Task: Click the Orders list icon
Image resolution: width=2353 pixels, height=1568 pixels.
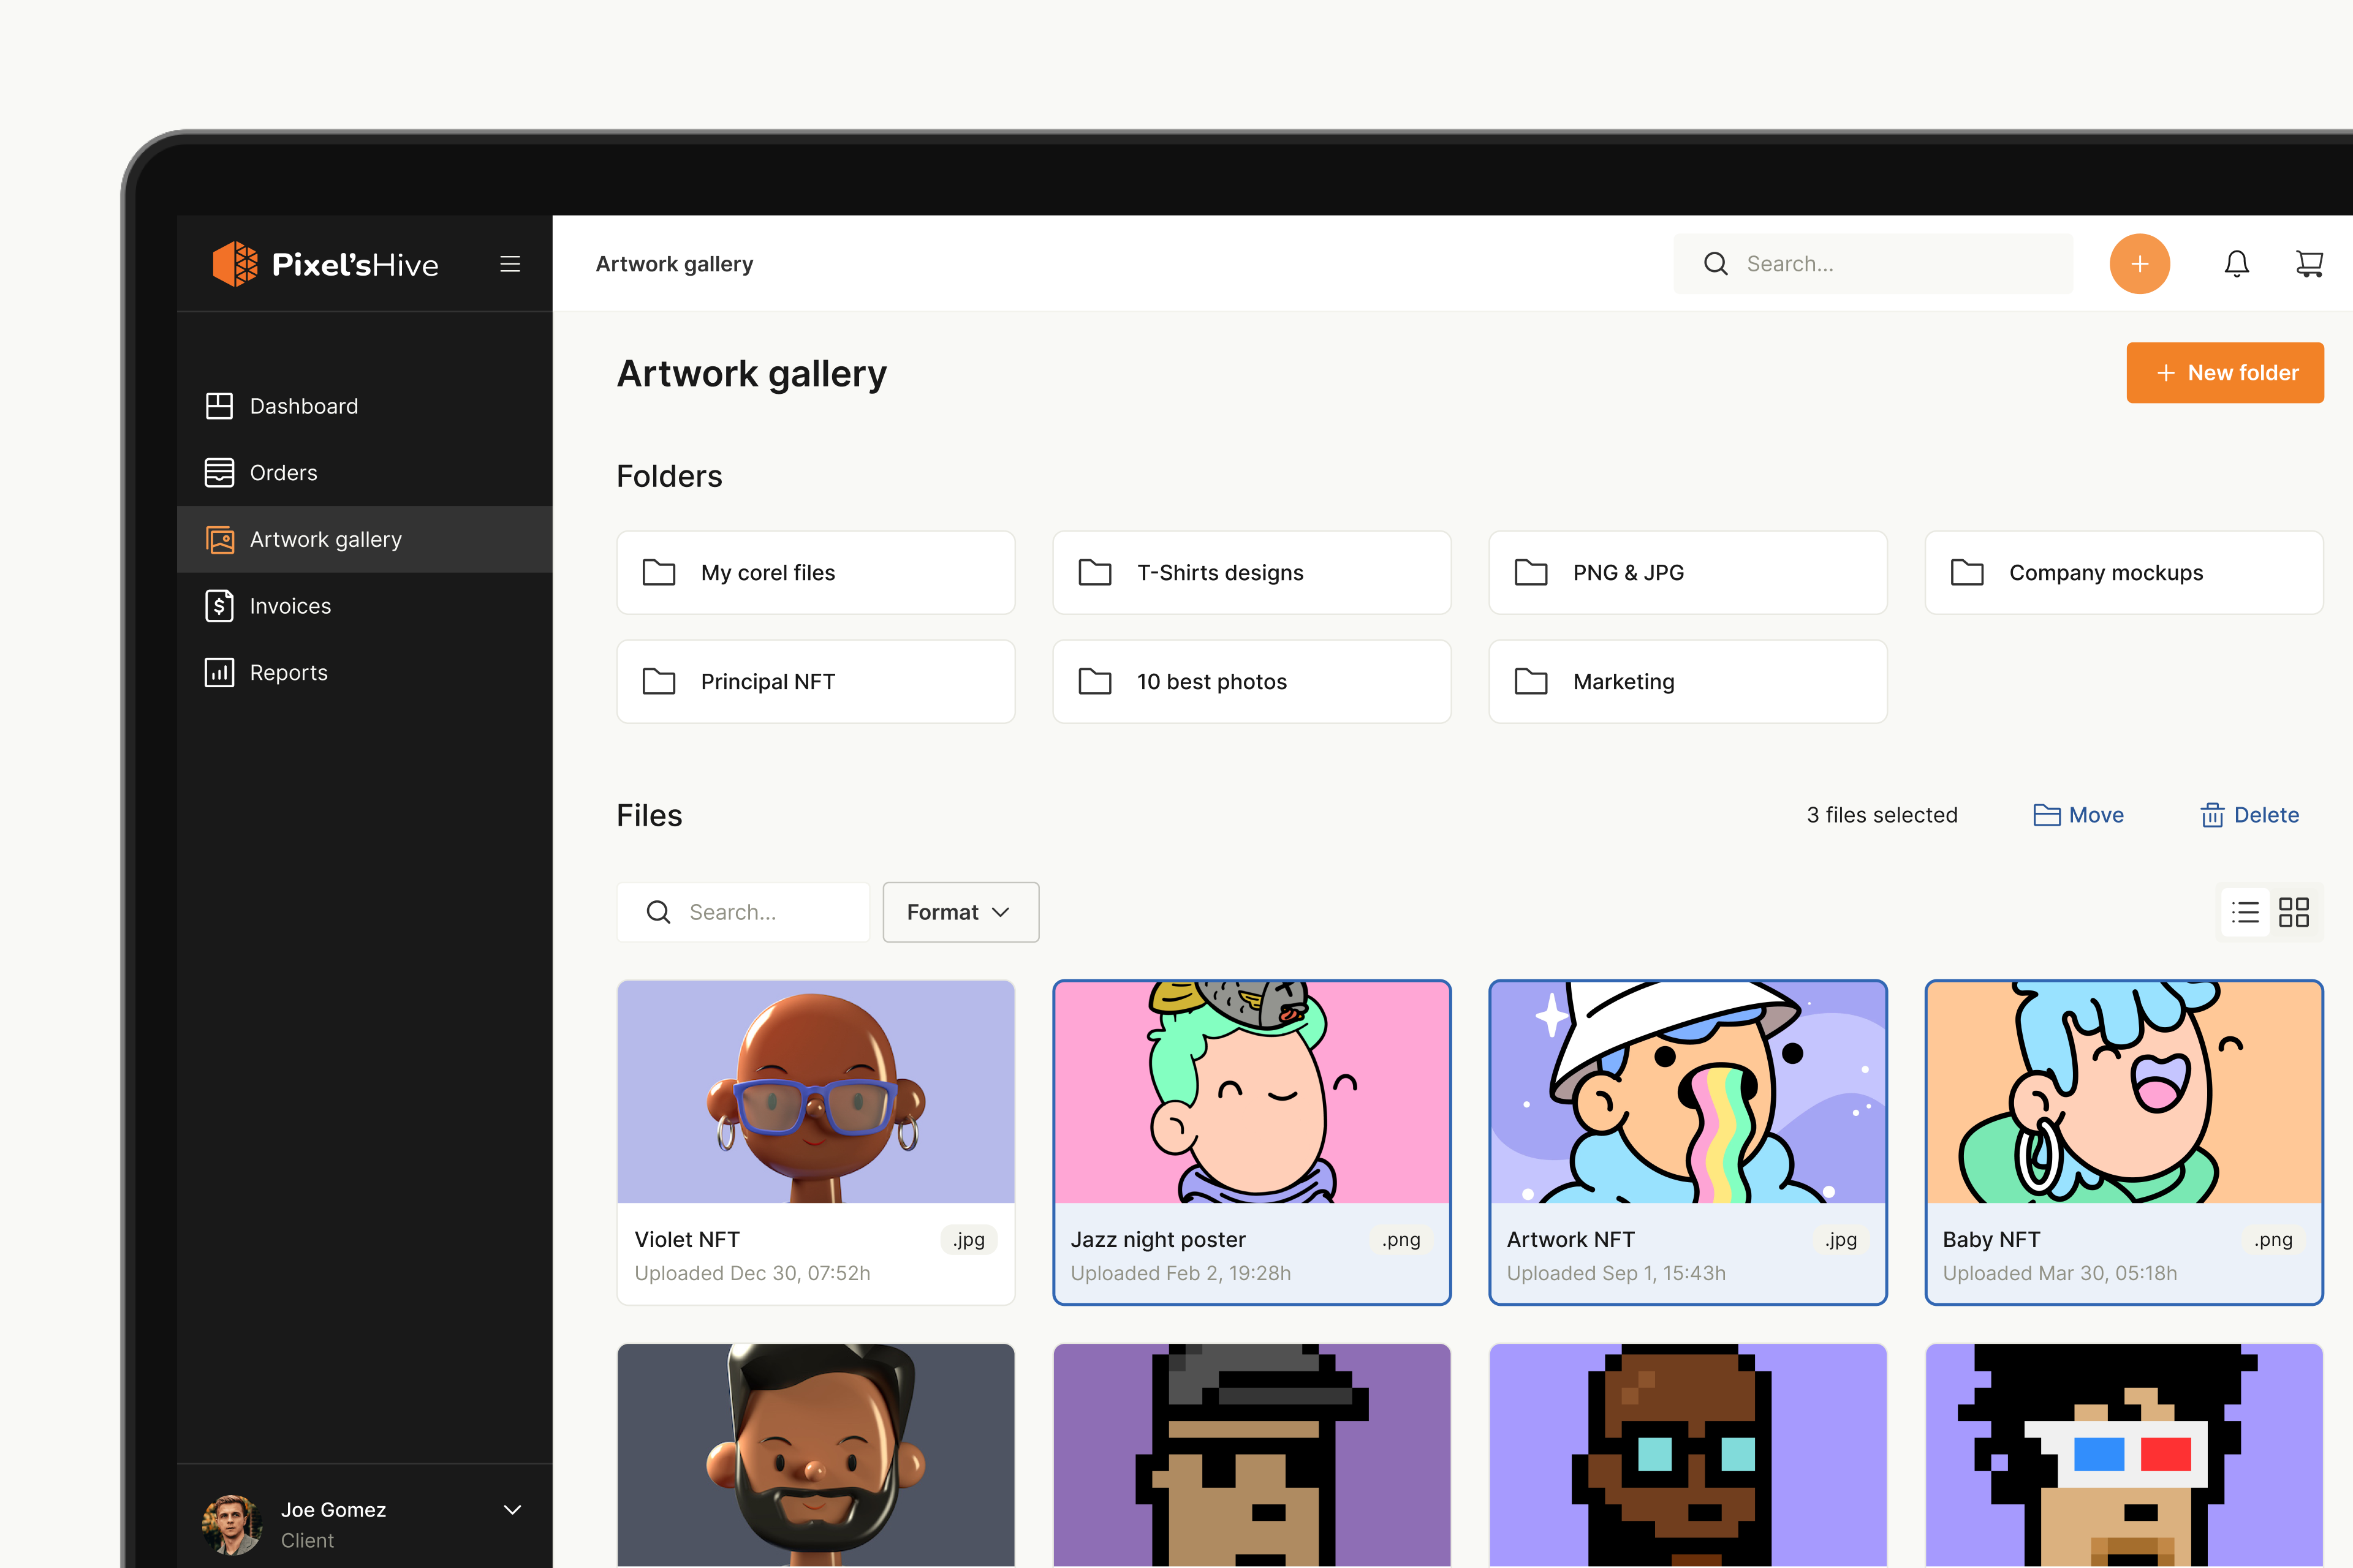Action: [219, 473]
